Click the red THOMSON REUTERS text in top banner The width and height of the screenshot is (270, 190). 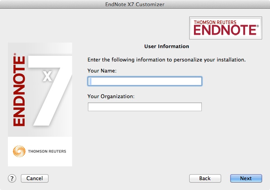[x=215, y=22]
